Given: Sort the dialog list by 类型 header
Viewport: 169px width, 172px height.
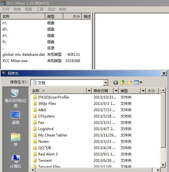Looking at the screenshot, I should (x=130, y=91).
